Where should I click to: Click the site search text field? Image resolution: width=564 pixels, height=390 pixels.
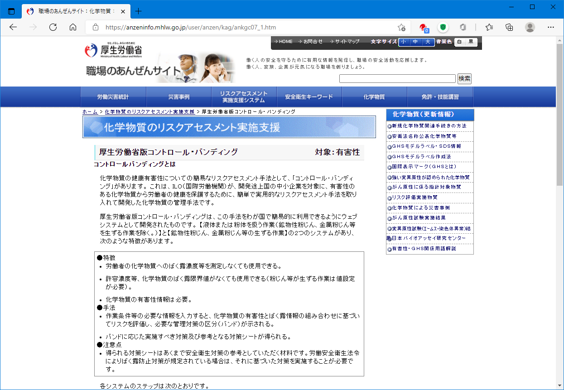click(x=397, y=79)
